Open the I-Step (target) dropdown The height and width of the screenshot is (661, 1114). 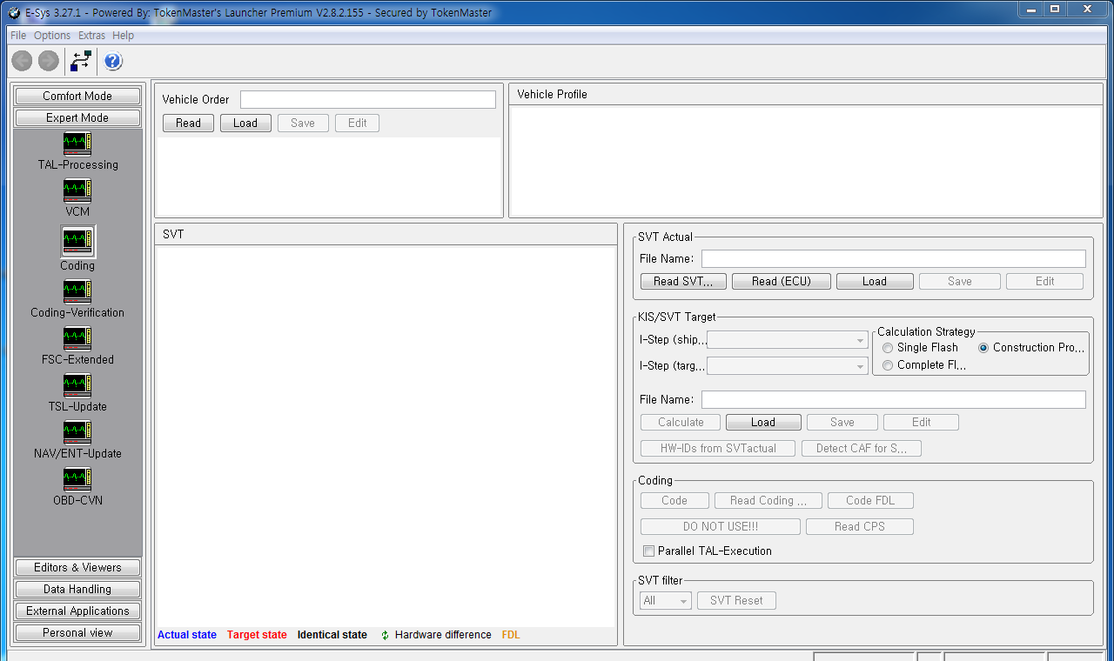point(859,365)
